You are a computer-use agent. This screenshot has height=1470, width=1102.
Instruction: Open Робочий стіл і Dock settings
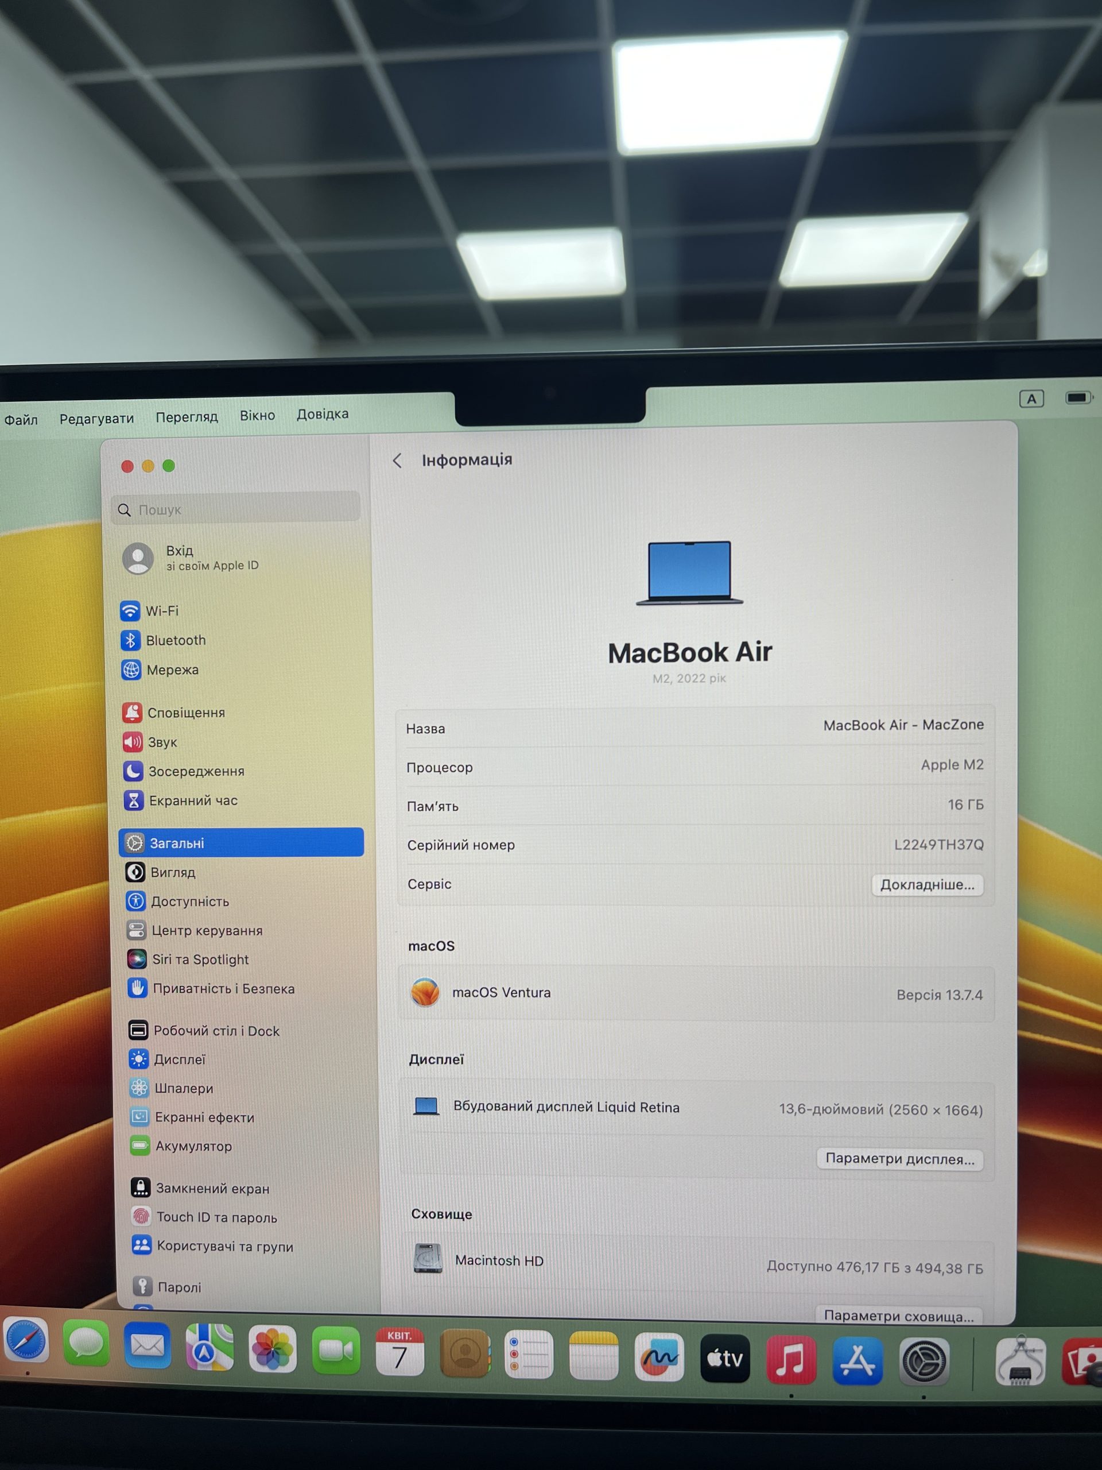(x=204, y=1031)
